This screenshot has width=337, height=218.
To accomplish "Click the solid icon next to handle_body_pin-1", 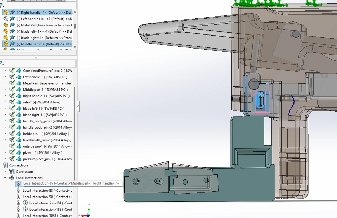I will click(x=19, y=121).
